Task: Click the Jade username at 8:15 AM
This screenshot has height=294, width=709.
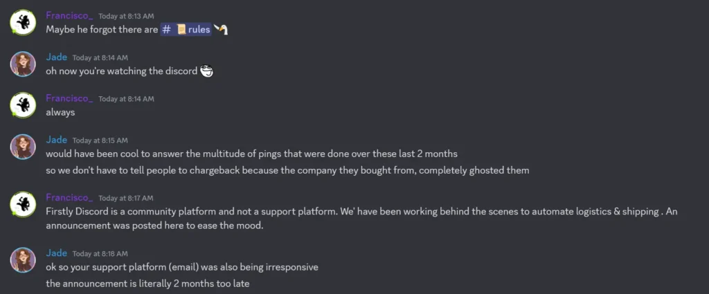Action: [x=56, y=140]
